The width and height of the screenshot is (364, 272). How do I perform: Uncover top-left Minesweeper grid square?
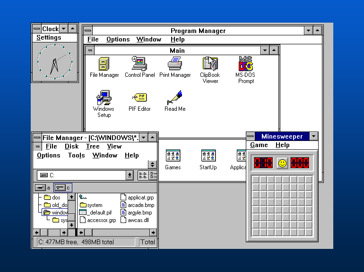(256, 180)
